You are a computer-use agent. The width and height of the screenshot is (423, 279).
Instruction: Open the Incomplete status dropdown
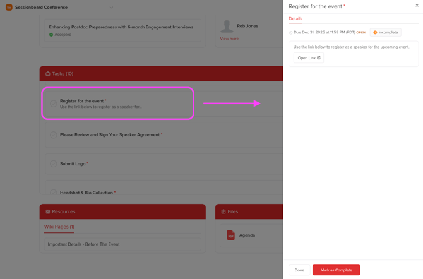point(385,32)
